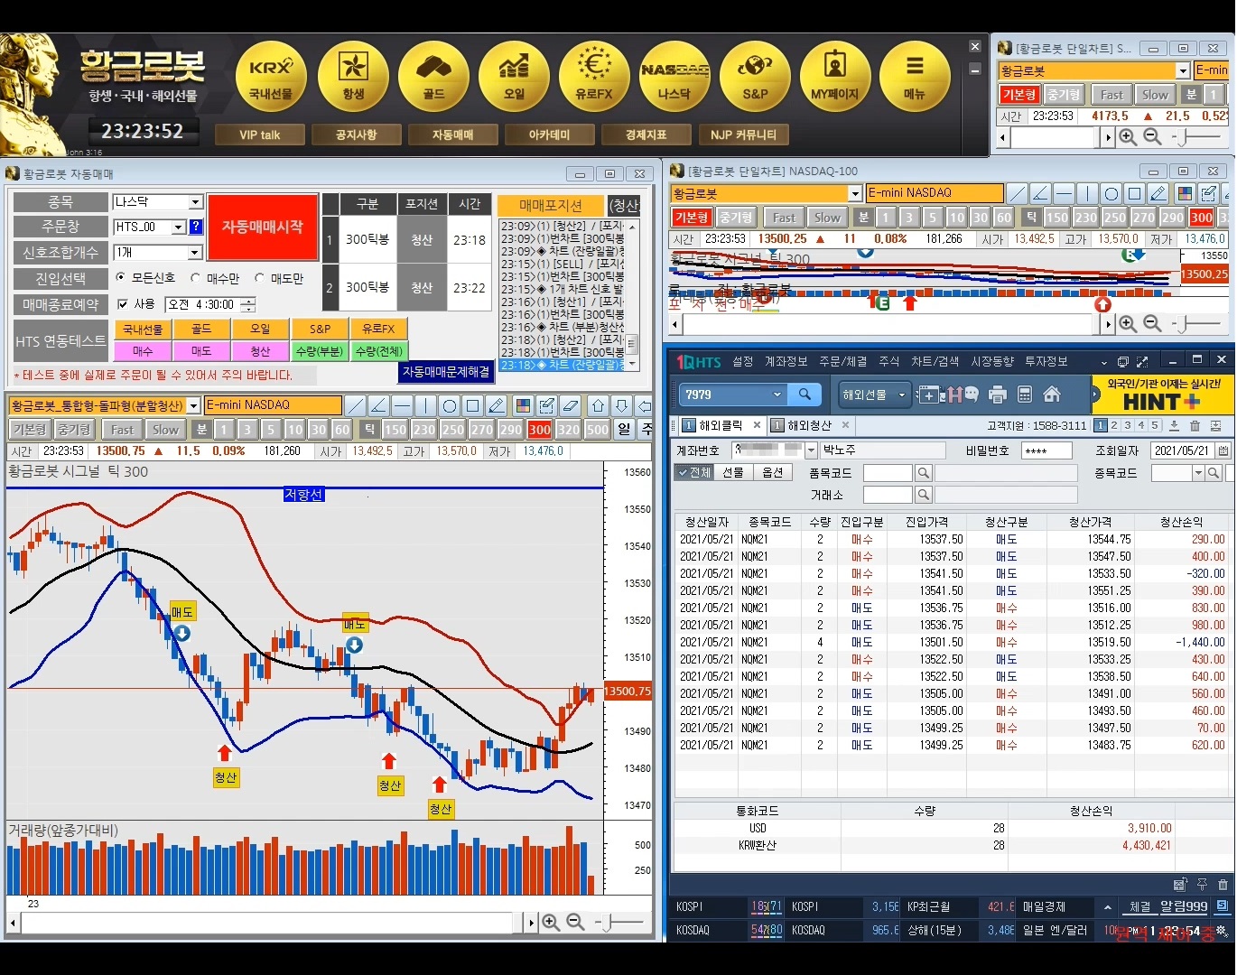Toggle 사용 checkbox for 매매종료예약

(x=123, y=304)
